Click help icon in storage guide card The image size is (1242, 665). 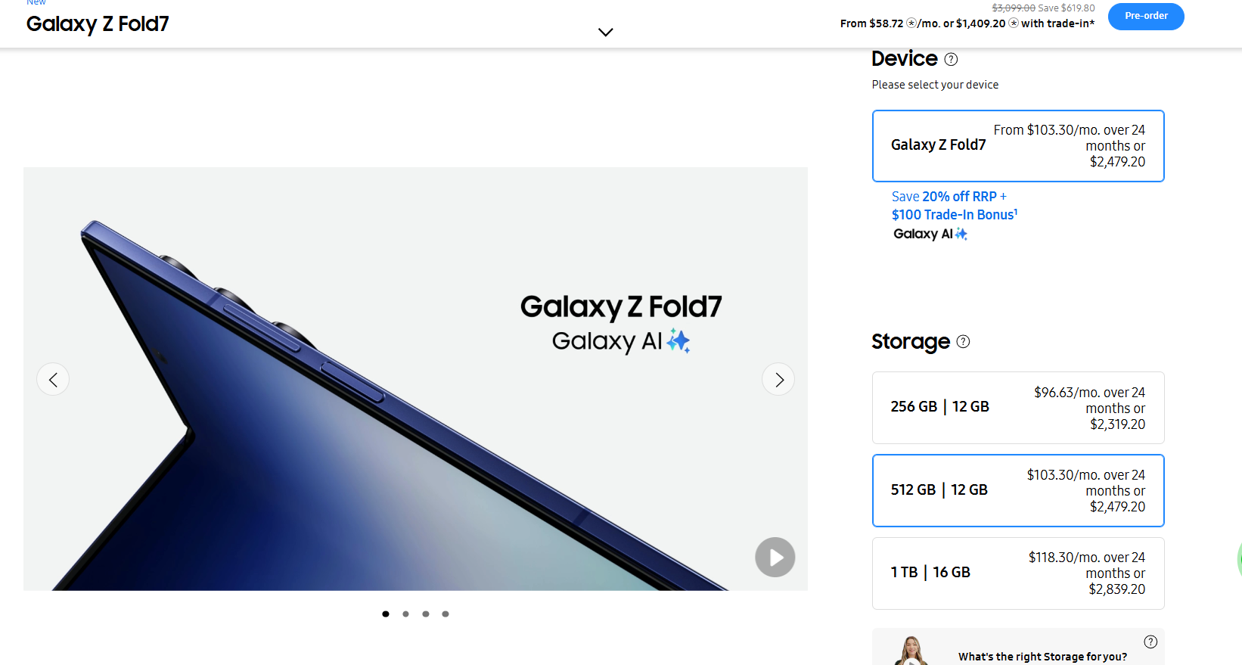coord(1150,642)
